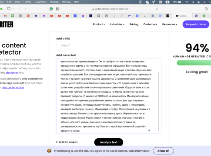The width and height of the screenshot is (211, 156).
Task: Open the More information cookie link
Action: coord(139,151)
